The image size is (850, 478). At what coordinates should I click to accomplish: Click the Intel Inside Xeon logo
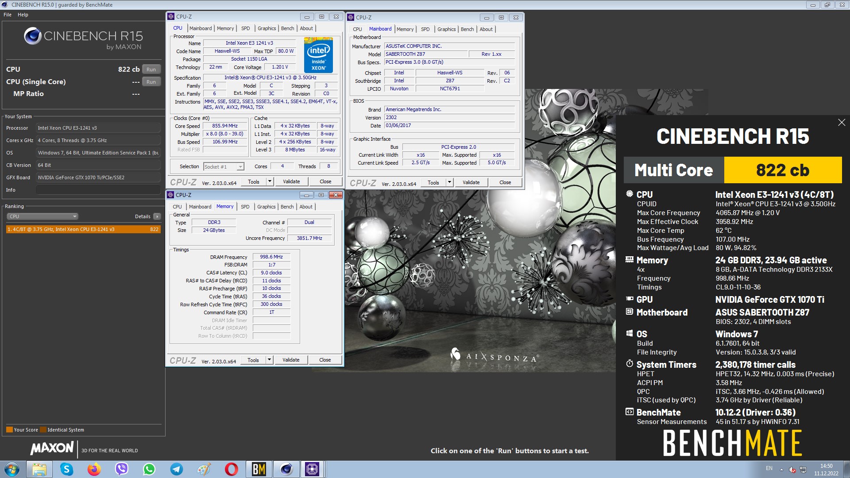coord(318,56)
